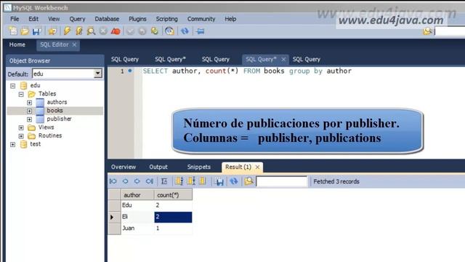The width and height of the screenshot is (465, 262).
Task: Click the blue refresh arrows in main toolbar
Action: tap(185, 31)
